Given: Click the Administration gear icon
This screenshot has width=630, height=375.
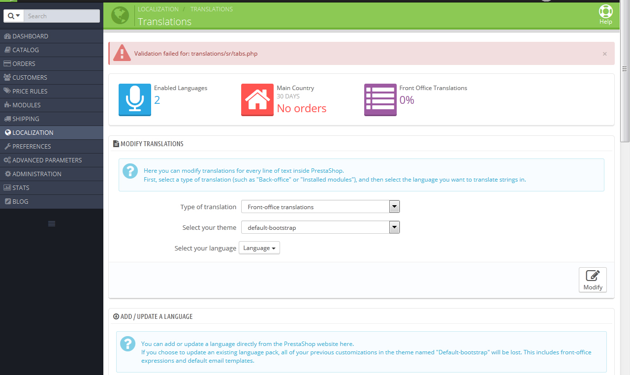Looking at the screenshot, I should [x=7, y=174].
